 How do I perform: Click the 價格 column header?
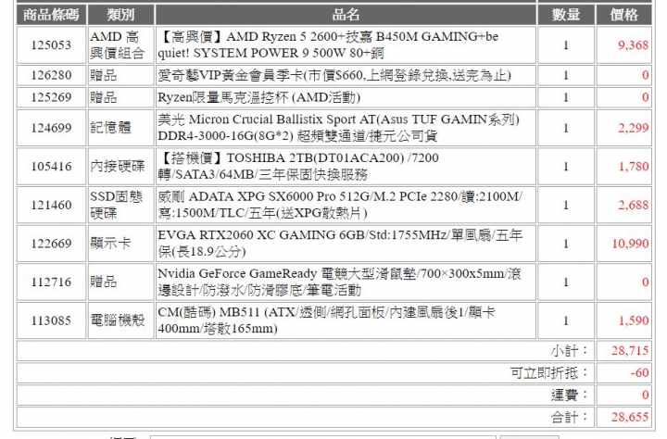click(x=624, y=15)
